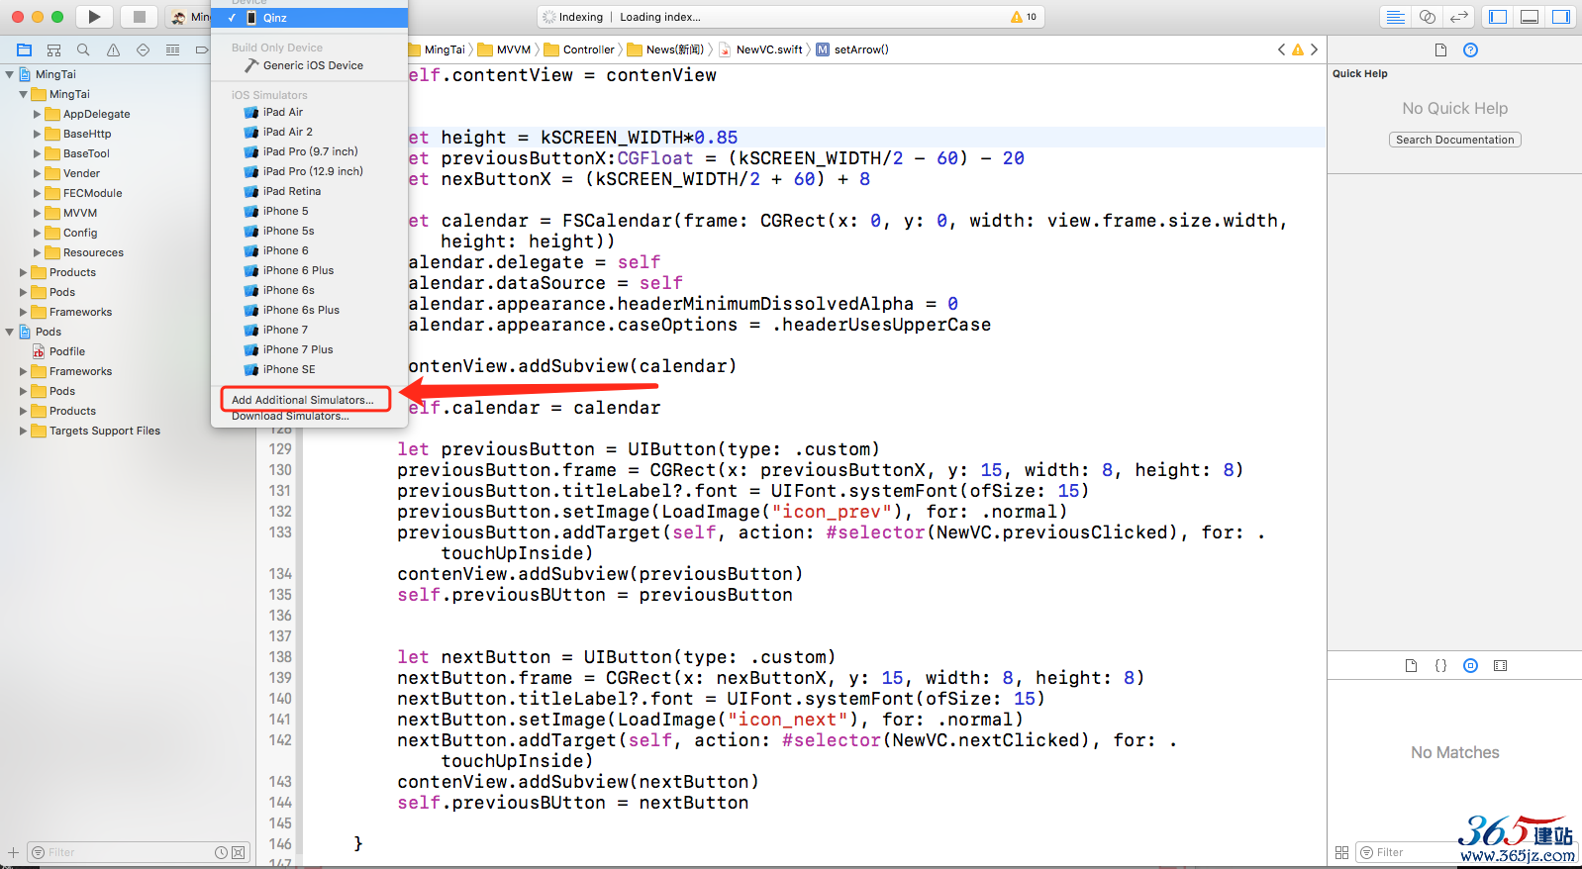
Task: Expand the BaseTool folder
Action: 37,153
